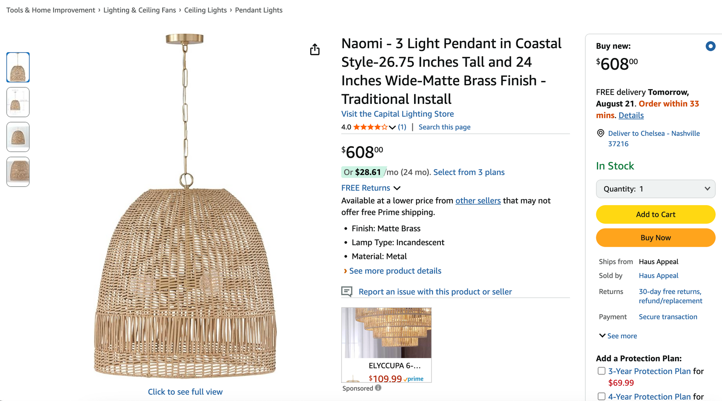722x401 pixels.
Task: Select the fourth close-up thumbnail image
Action: 18,172
